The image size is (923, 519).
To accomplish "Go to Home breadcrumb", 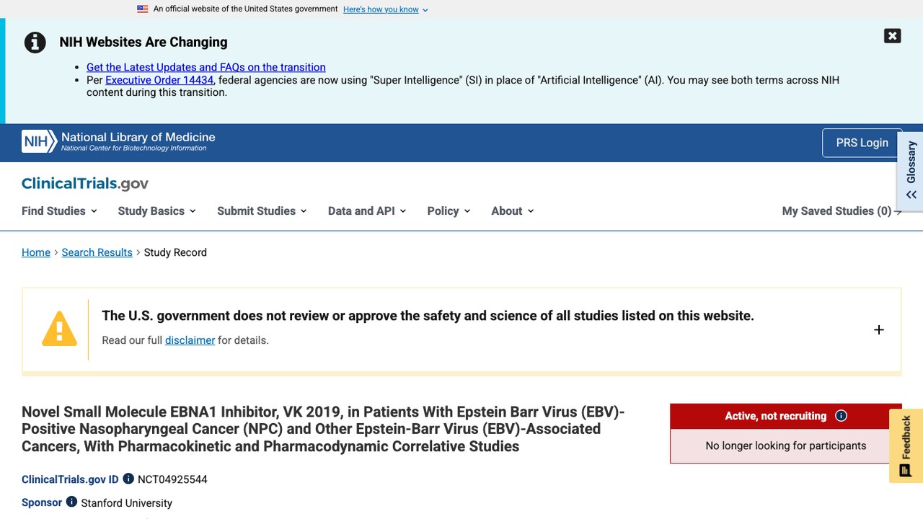I will 36,252.
